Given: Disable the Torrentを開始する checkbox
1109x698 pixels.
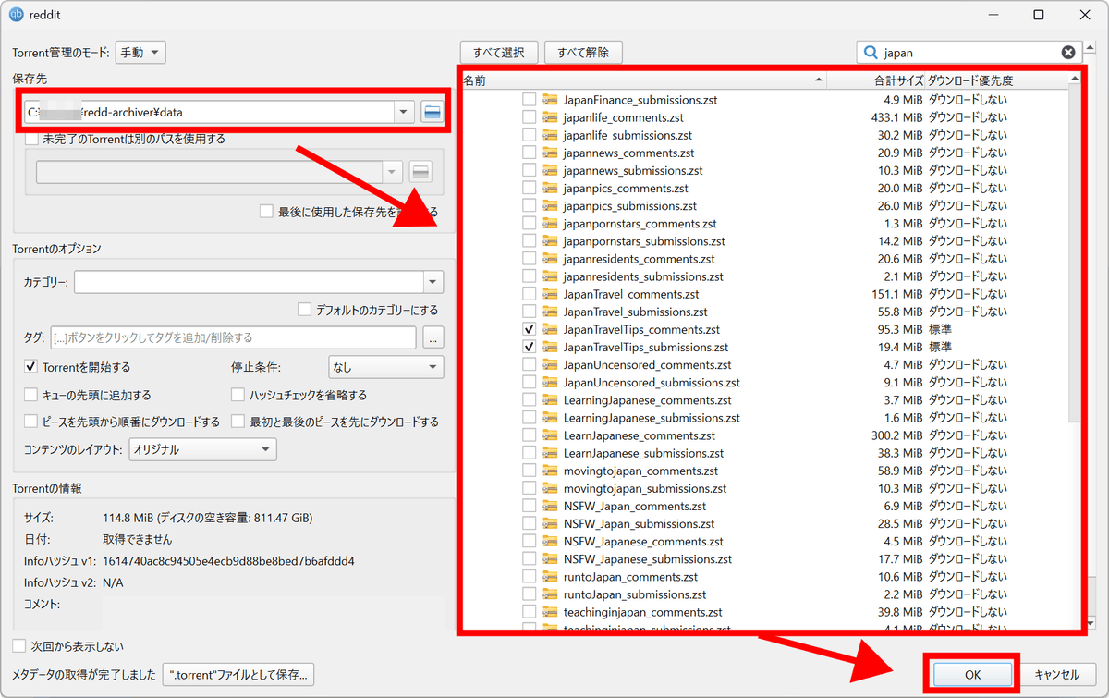Looking at the screenshot, I should (x=32, y=367).
